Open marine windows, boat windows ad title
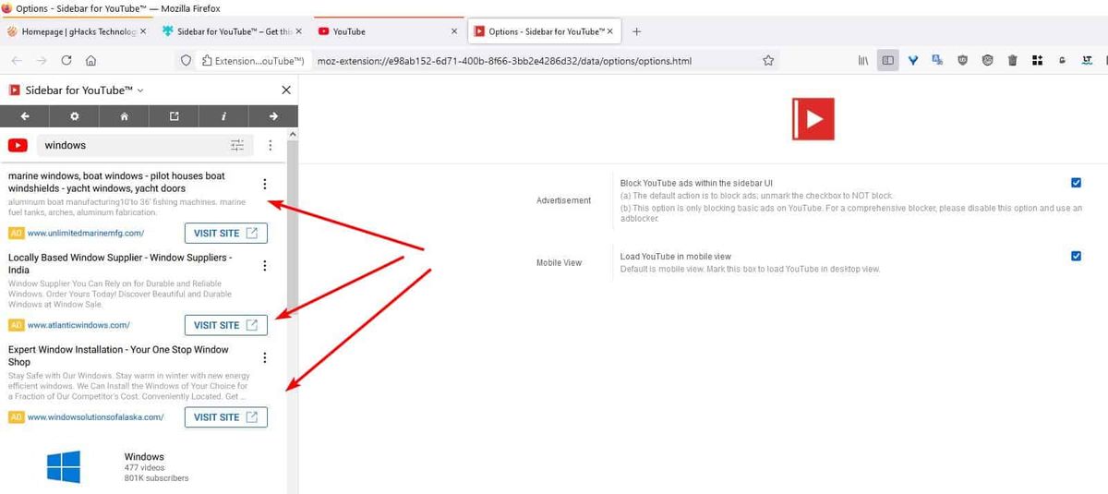Viewport: 1108px width, 494px height. point(116,182)
